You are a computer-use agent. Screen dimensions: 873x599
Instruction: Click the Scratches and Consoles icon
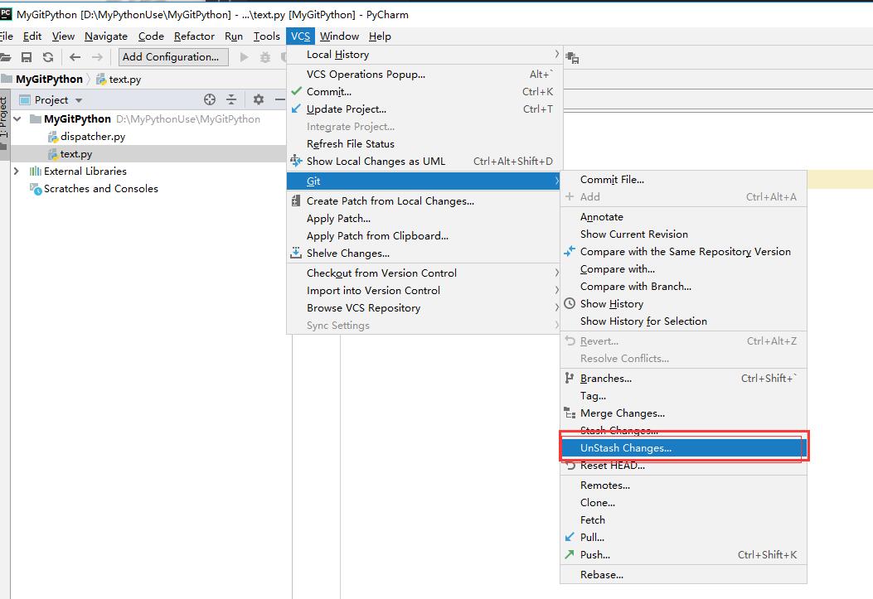(36, 189)
